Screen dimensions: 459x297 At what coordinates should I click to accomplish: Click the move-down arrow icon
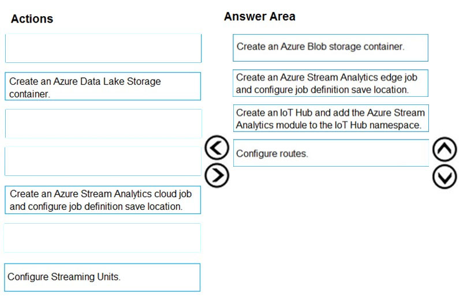[445, 176]
